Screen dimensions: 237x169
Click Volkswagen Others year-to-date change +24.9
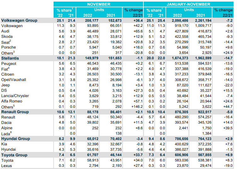pos(228,53)
